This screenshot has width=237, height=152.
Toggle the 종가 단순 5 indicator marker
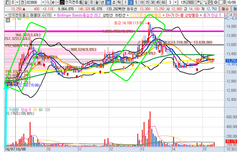point(201,15)
